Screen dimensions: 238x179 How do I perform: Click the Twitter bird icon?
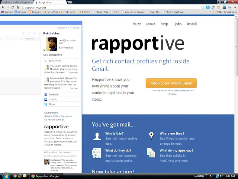click(45, 61)
